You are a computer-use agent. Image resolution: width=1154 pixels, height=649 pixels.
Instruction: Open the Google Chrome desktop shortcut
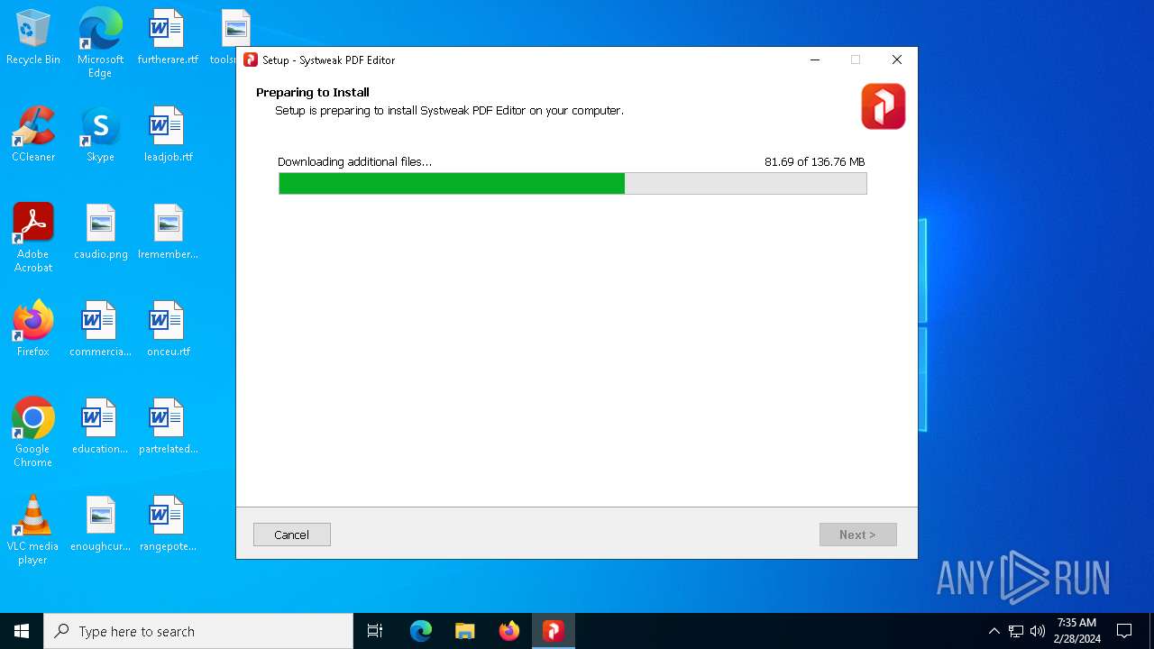click(x=33, y=433)
